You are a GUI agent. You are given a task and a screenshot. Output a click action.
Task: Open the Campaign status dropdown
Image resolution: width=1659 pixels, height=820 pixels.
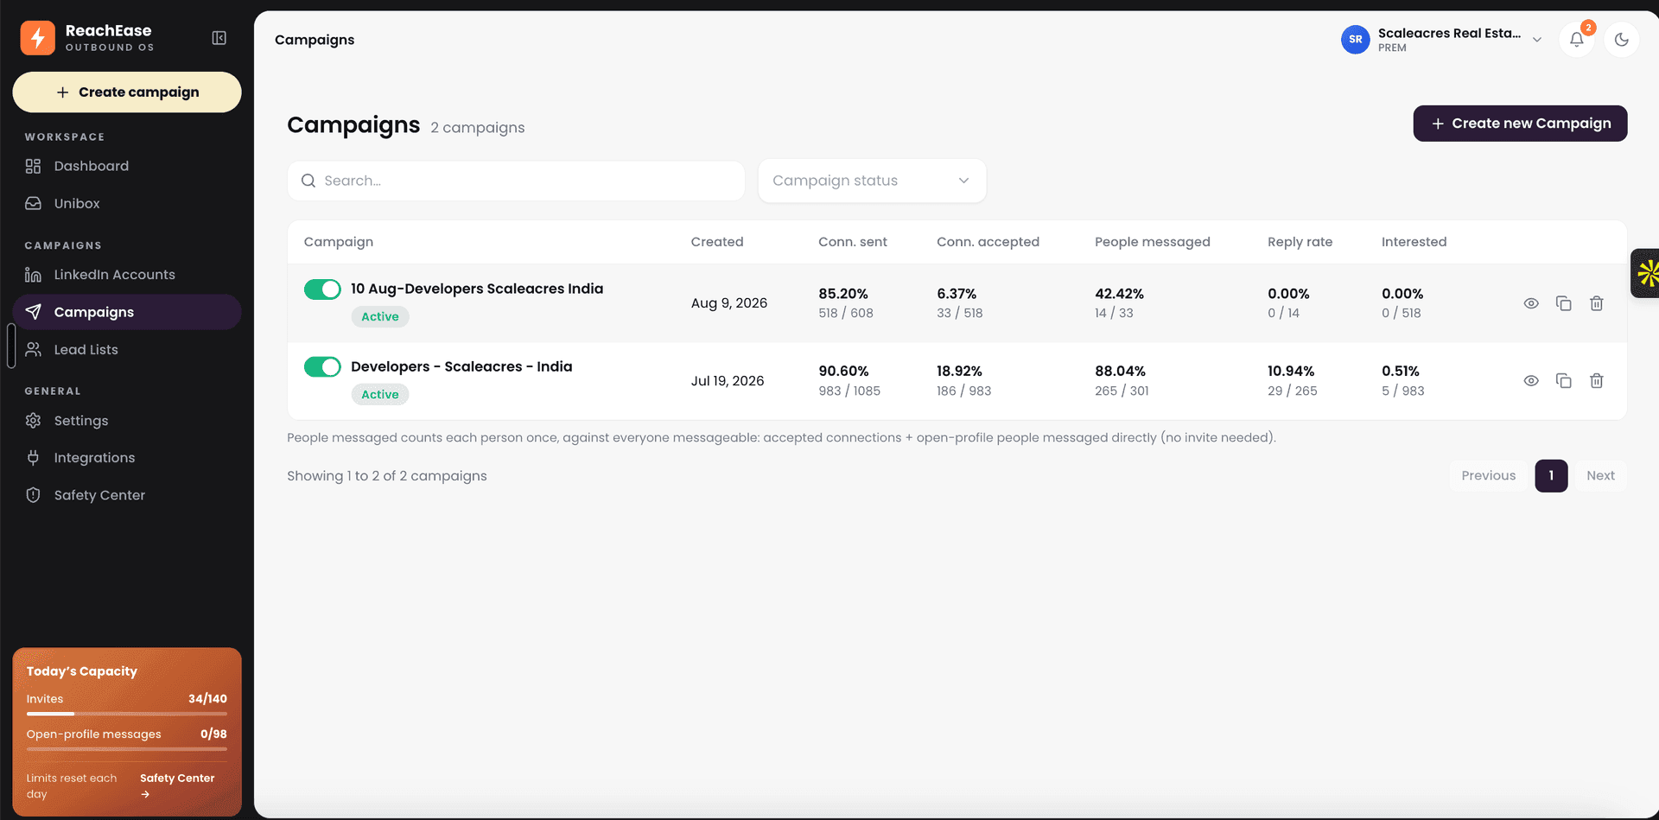point(872,181)
